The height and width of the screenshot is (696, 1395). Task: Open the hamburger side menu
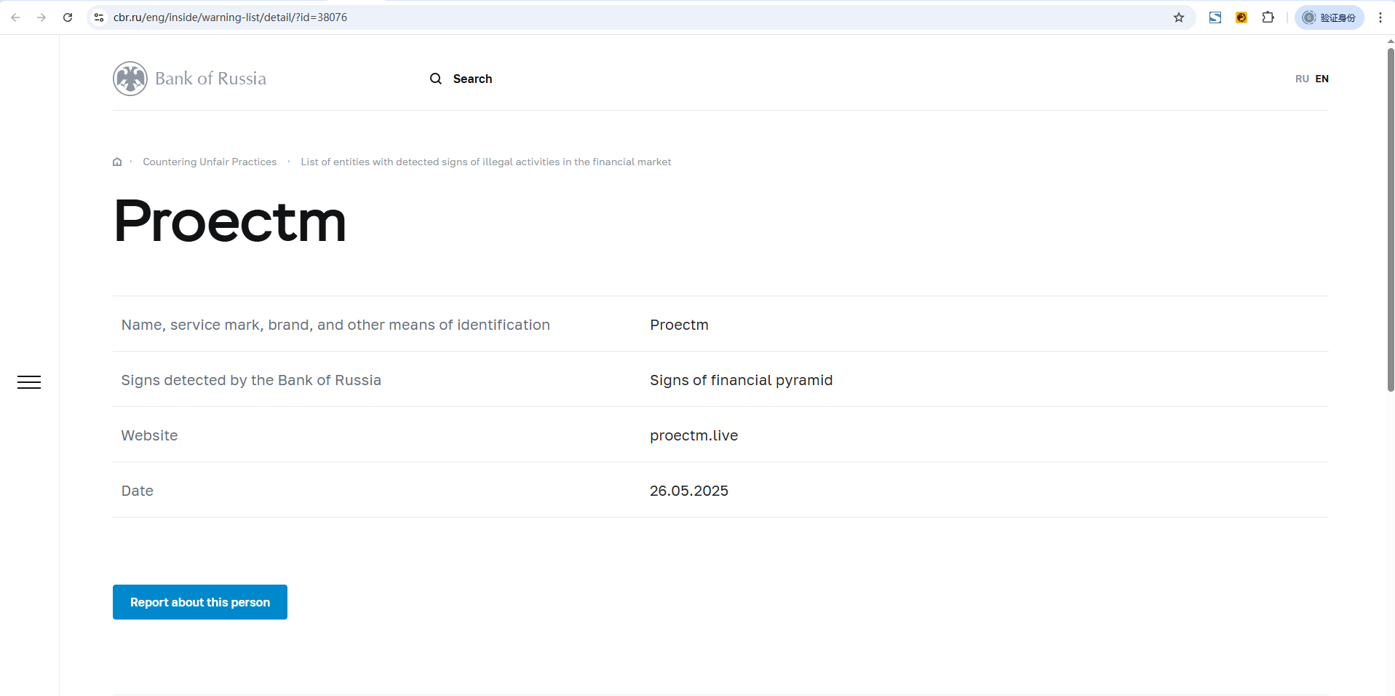point(29,382)
